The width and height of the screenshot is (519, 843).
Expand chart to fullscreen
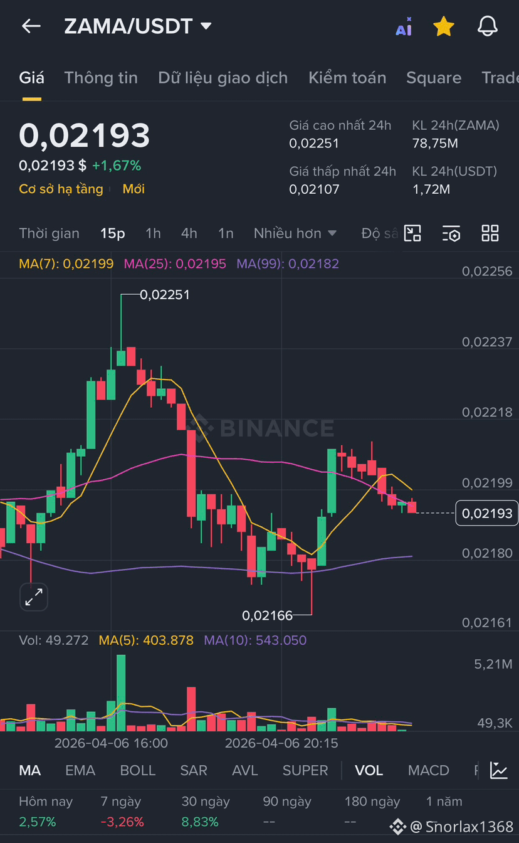(33, 597)
